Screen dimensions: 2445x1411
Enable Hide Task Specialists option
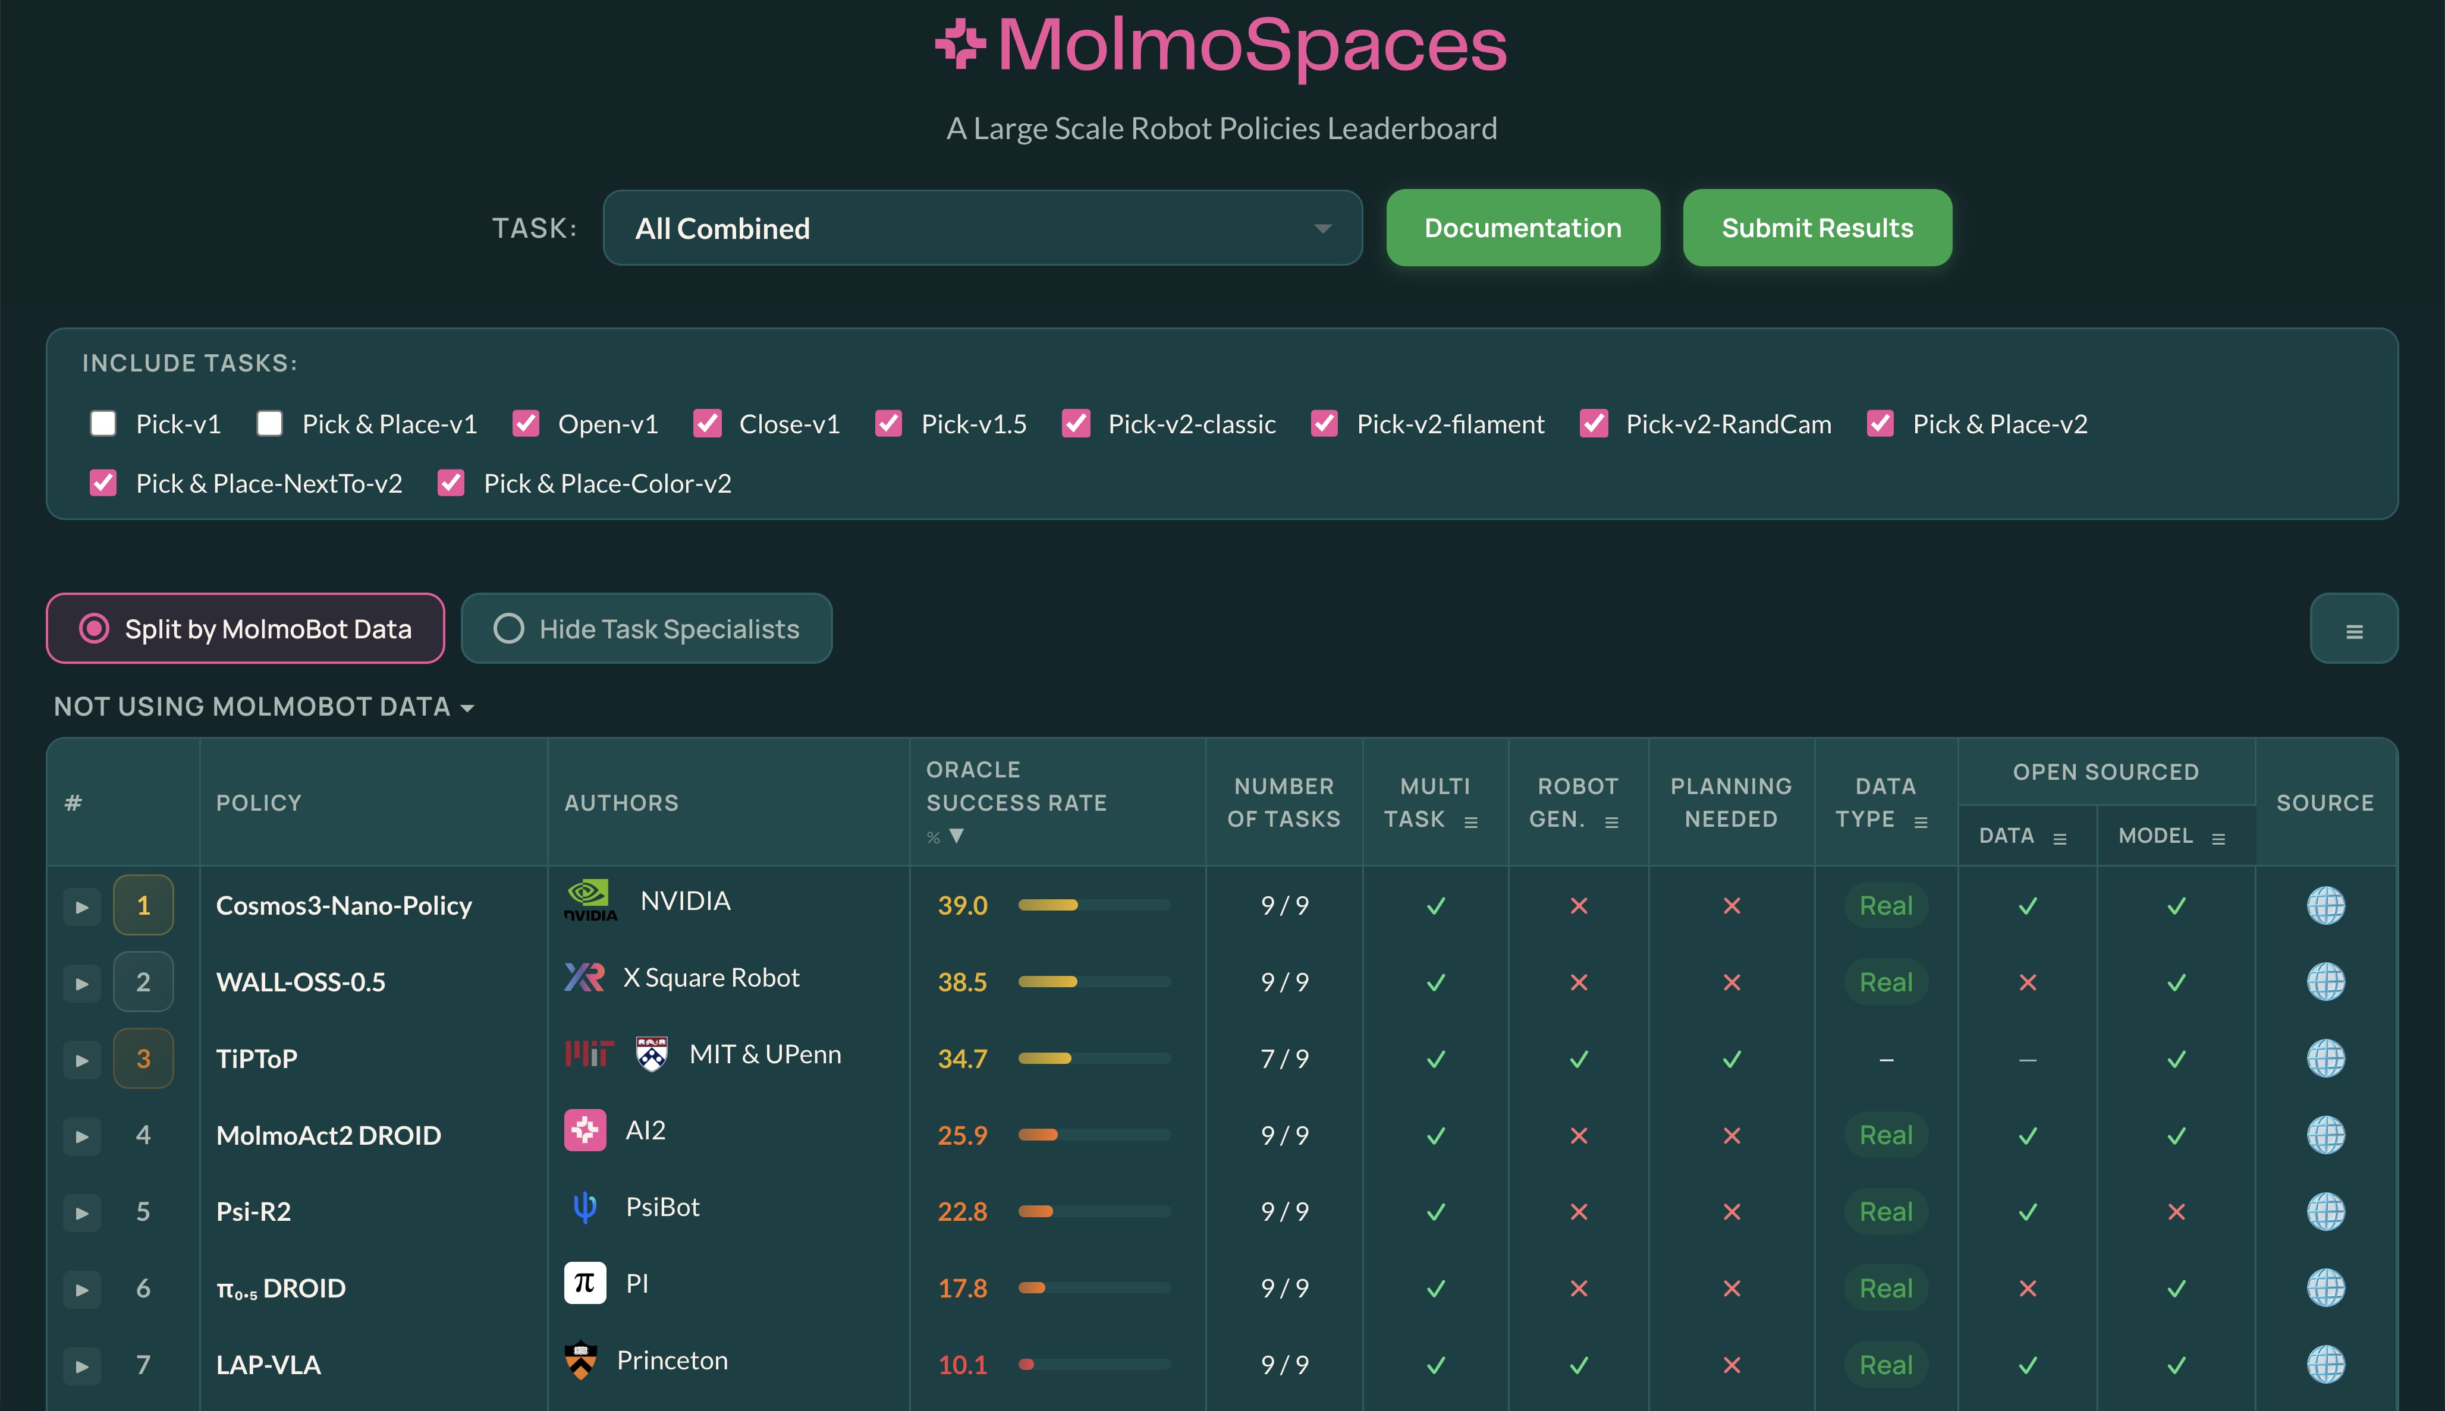point(647,629)
